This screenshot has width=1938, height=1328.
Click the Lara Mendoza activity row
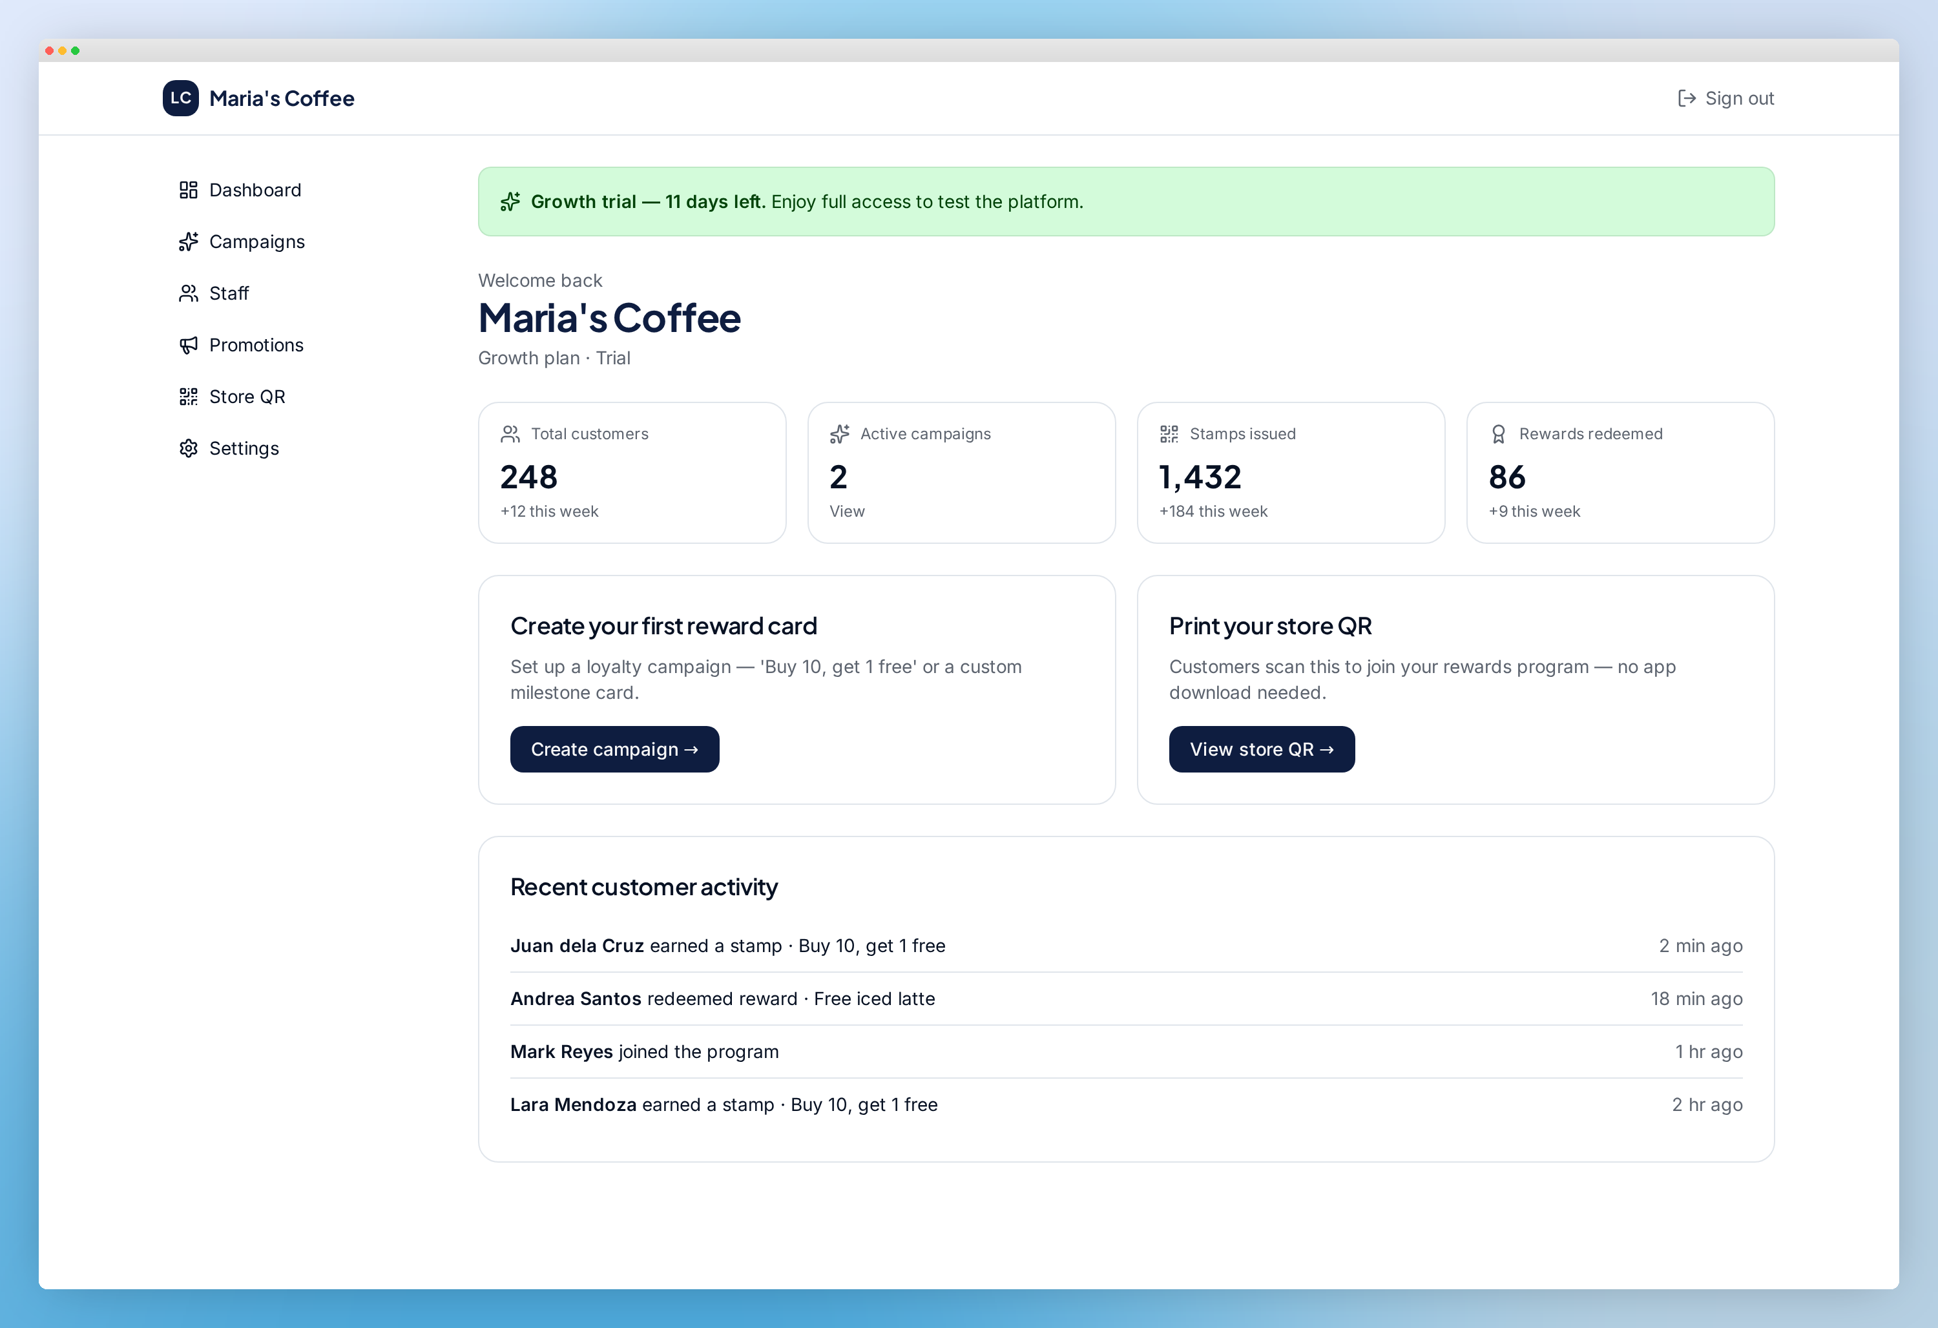pos(1127,1105)
